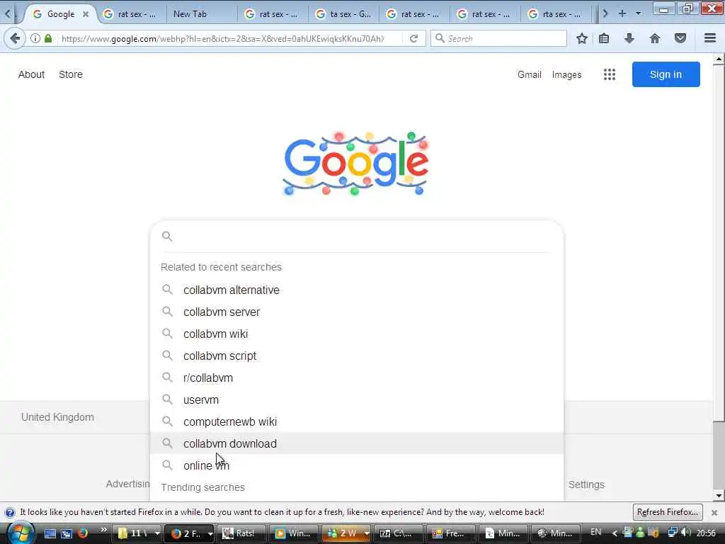Open a new tab with plus icon

pos(622,14)
